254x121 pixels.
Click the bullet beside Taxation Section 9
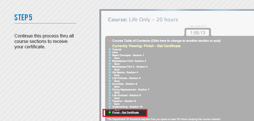[110, 101]
